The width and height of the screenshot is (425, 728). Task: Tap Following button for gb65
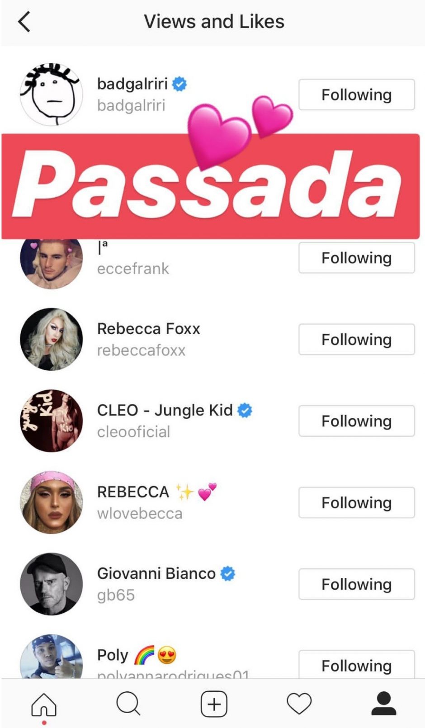pos(356,584)
